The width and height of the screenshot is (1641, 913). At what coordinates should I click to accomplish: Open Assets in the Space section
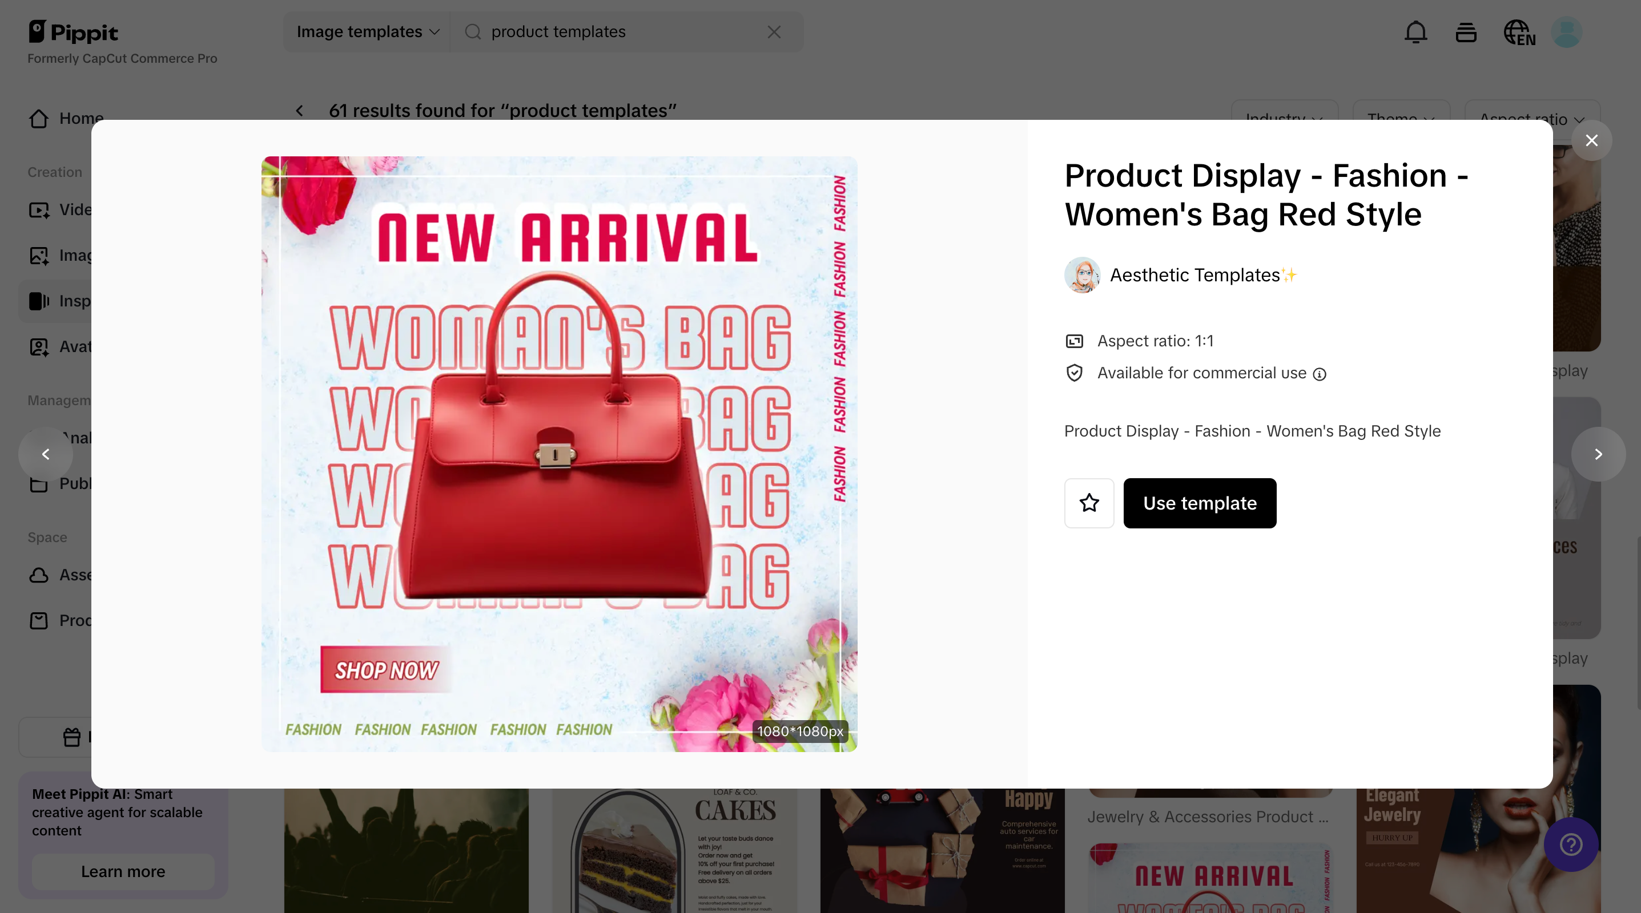(39, 574)
